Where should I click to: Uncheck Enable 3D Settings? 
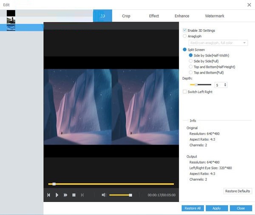tap(184, 31)
